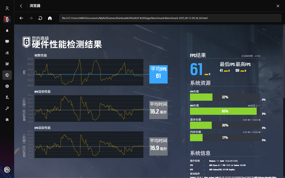Click the CPU负载 32% bar

(225, 97)
